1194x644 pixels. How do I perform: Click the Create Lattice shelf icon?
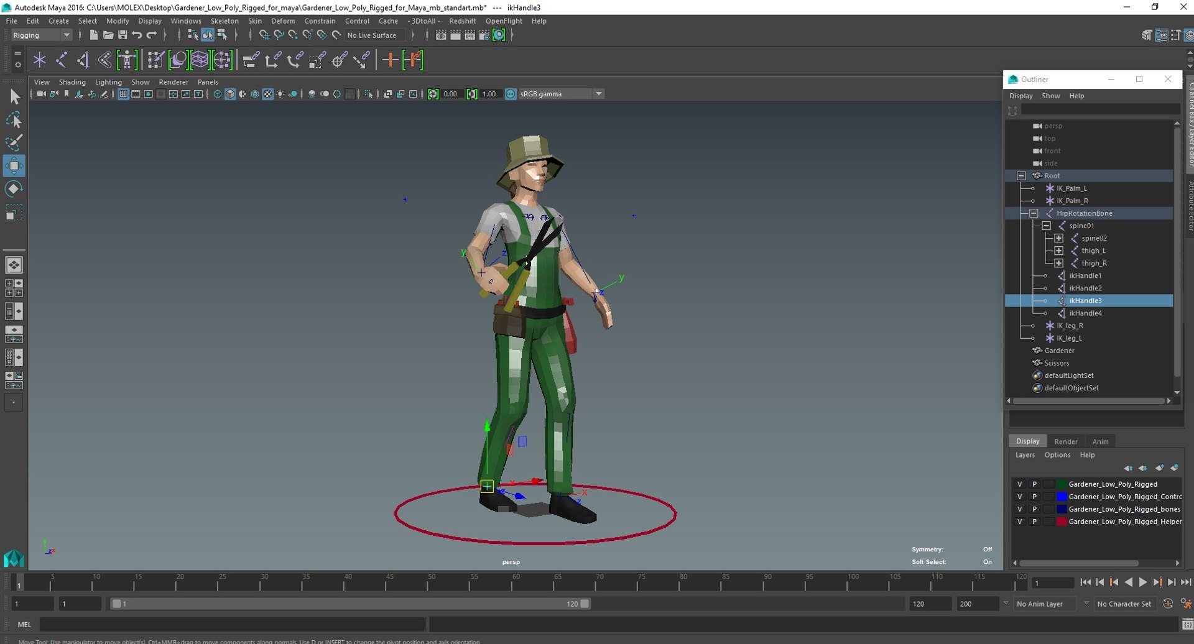(200, 60)
